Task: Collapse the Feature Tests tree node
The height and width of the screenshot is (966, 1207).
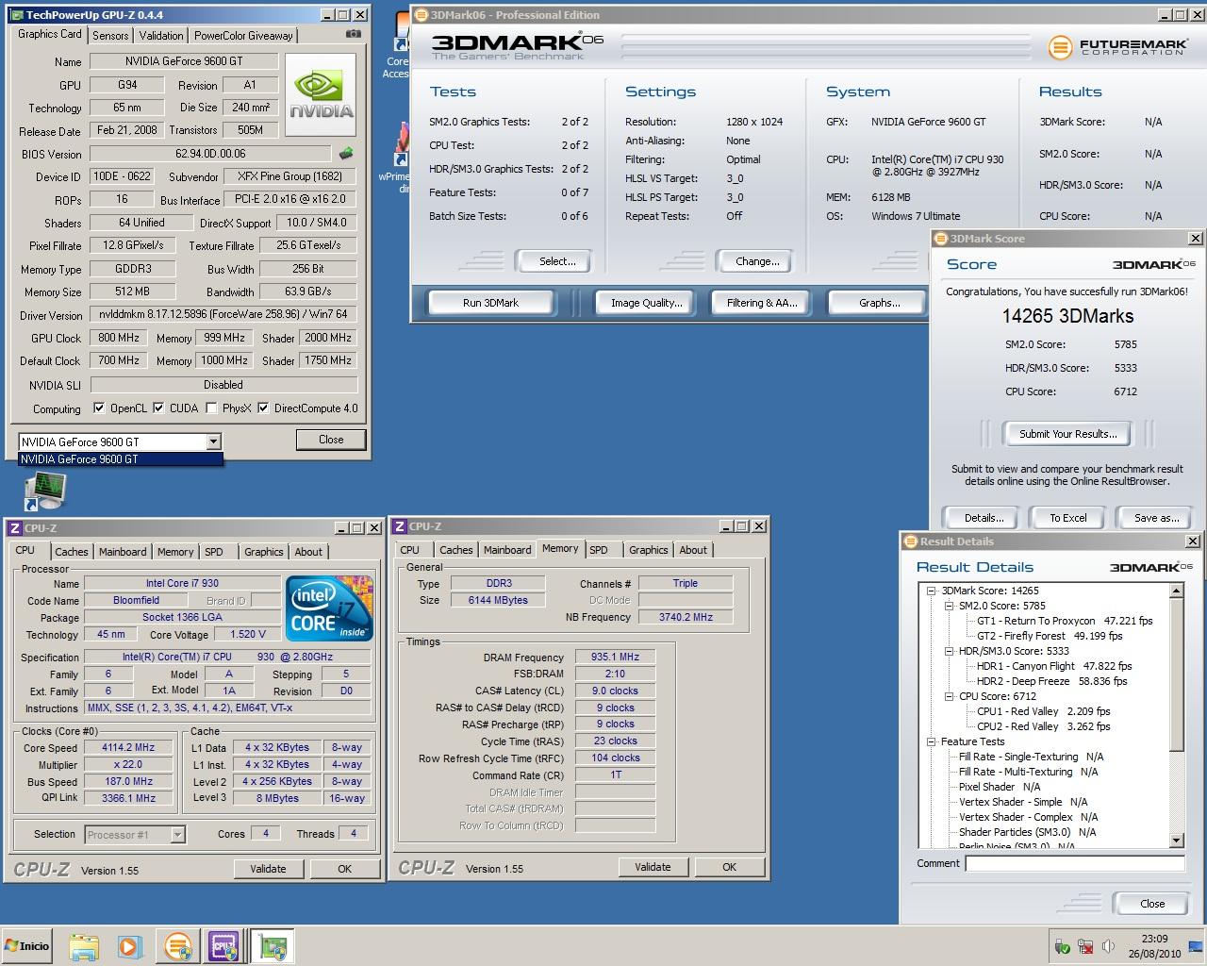Action: 932,741
